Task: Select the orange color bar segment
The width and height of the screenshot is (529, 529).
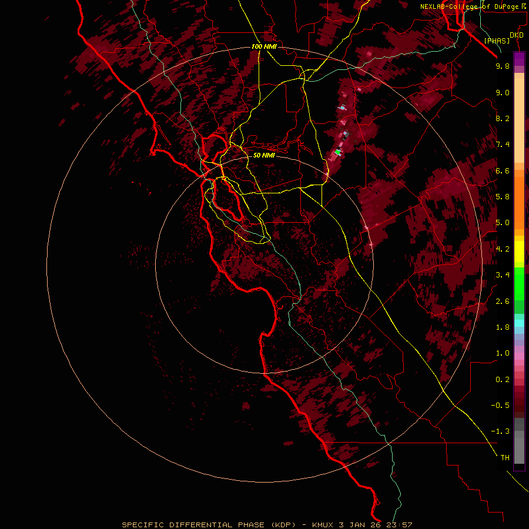Action: click(x=519, y=202)
